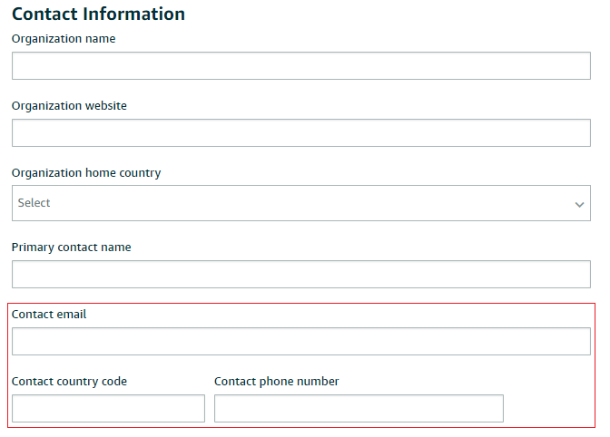
Task: Click the 'Organization website' label text
Action: point(69,106)
